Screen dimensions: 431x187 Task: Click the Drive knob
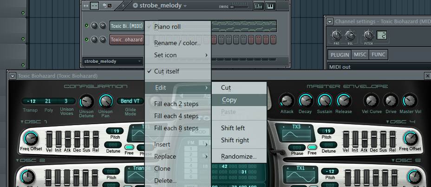click(391, 100)
